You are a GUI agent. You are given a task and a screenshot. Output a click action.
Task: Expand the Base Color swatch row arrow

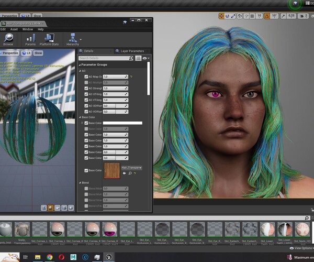(x=82, y=123)
